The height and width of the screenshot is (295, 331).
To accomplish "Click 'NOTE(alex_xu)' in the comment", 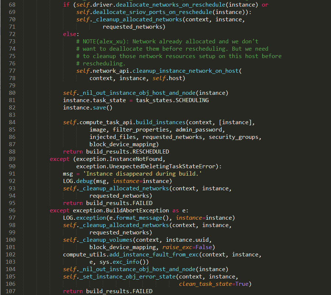I will (104, 42).
